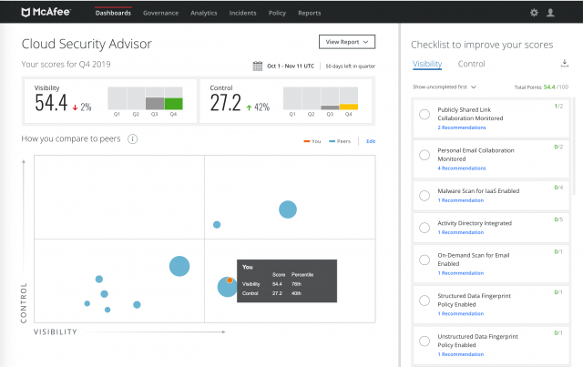Navigate to Policy menu

pyautogui.click(x=277, y=13)
